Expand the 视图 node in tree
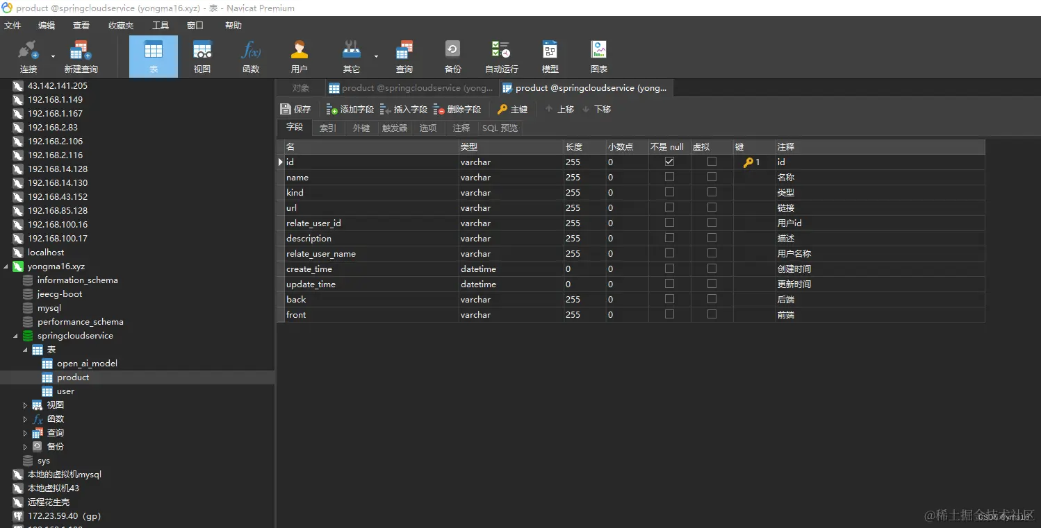The height and width of the screenshot is (528, 1041). coord(26,405)
